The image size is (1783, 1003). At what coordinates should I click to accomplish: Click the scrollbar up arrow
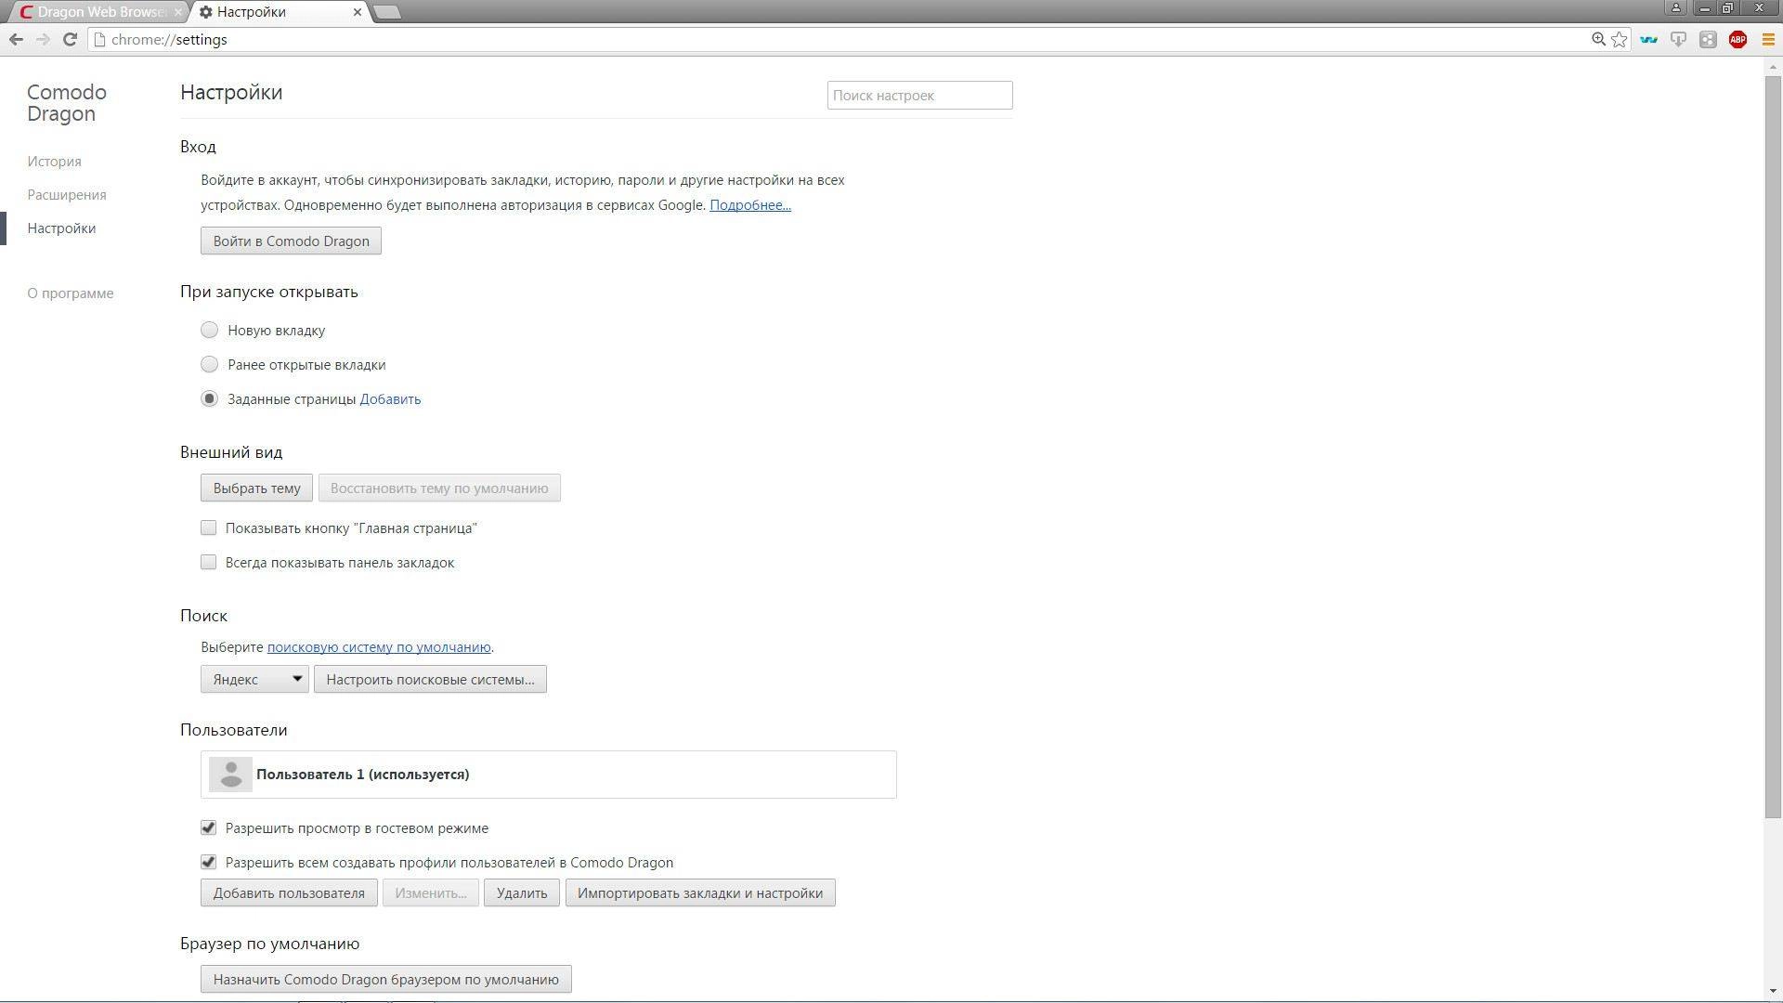pos(1773,65)
